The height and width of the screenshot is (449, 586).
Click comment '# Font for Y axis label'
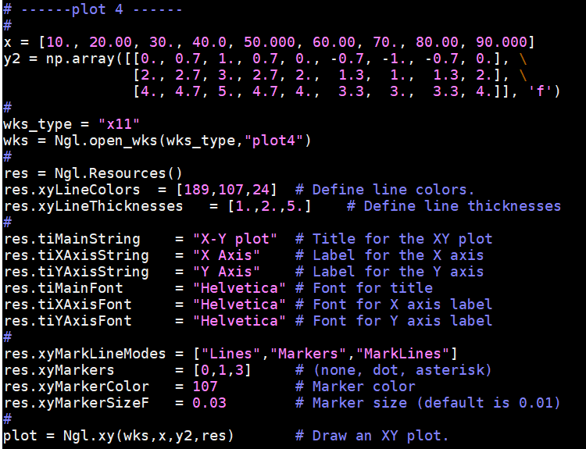click(x=394, y=321)
